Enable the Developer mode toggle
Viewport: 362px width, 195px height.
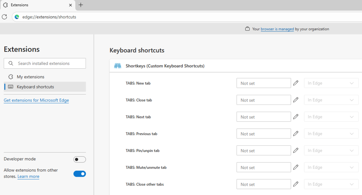(80, 159)
